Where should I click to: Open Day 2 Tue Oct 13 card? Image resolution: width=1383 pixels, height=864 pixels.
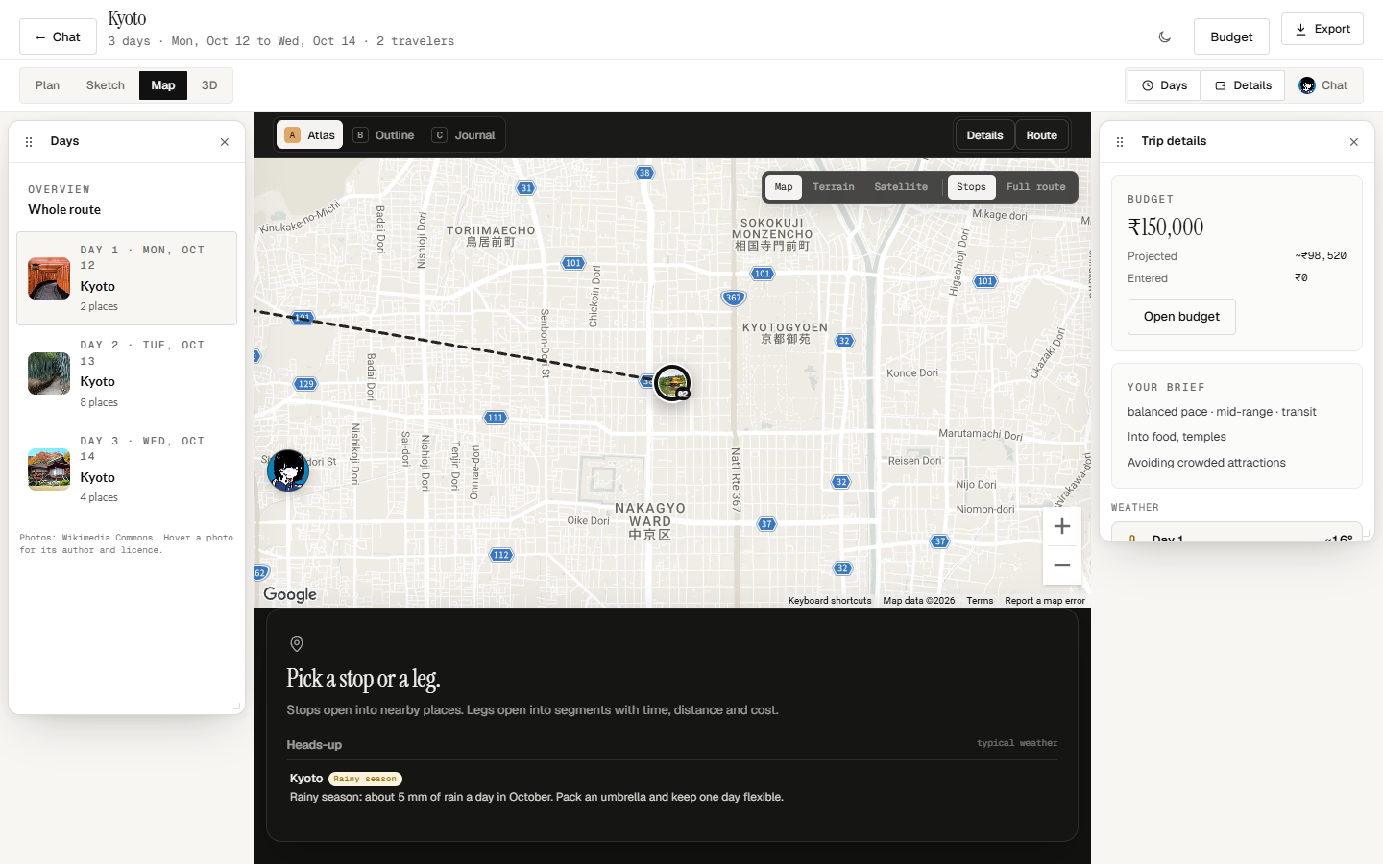point(127,373)
